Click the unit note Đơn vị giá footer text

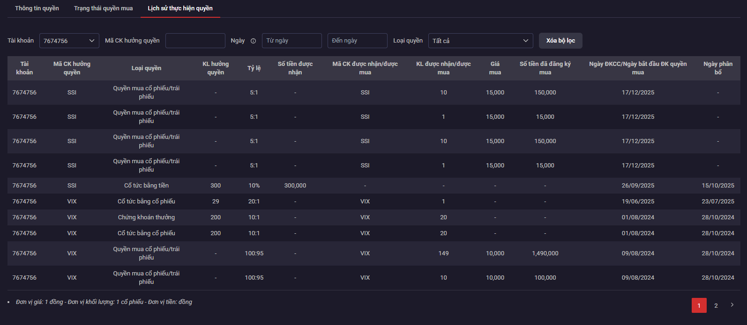pyautogui.click(x=104, y=302)
